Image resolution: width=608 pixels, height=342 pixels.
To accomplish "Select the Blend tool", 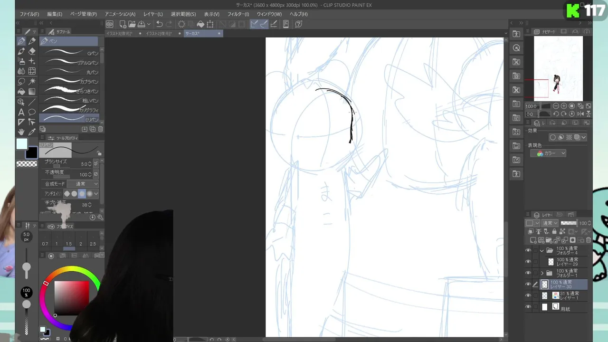I will point(21,71).
